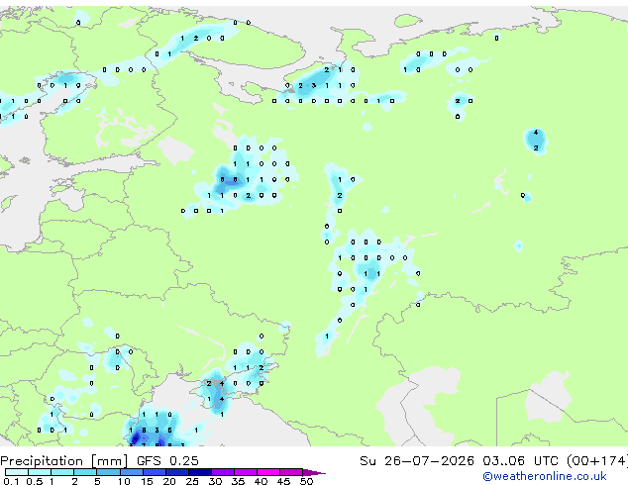Pick the 2–5 mm legend color swatch

click(85, 472)
